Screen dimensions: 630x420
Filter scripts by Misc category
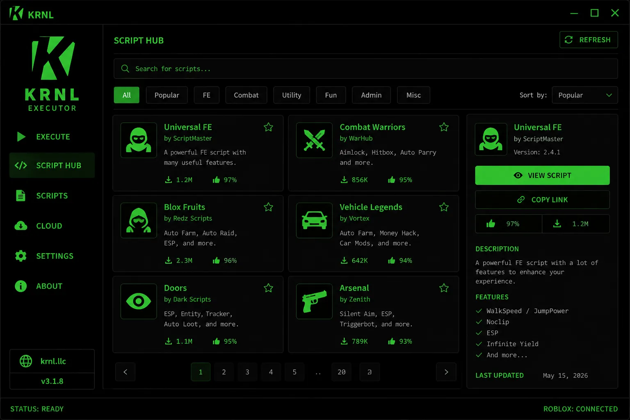click(413, 95)
